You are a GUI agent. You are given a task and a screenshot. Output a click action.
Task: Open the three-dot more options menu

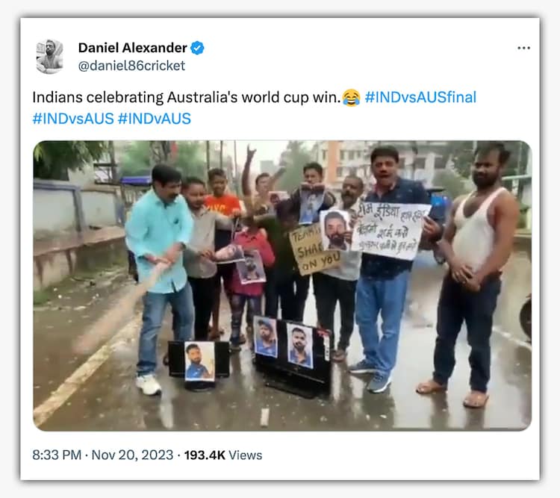(x=523, y=48)
